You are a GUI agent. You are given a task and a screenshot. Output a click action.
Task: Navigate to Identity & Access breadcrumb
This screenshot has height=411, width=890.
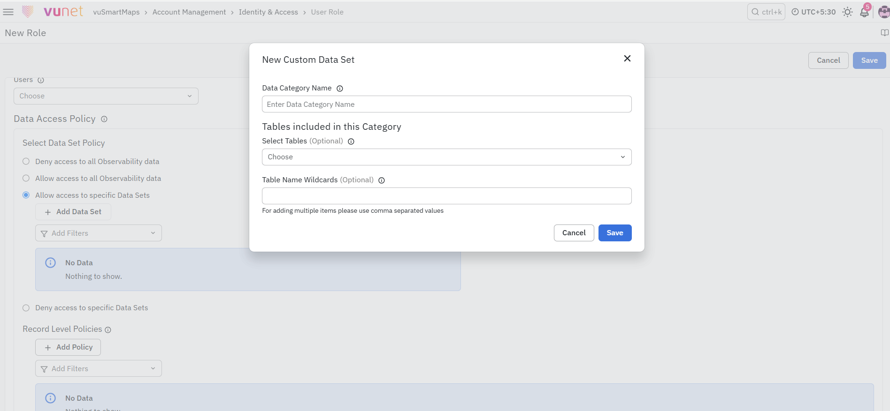coord(268,12)
